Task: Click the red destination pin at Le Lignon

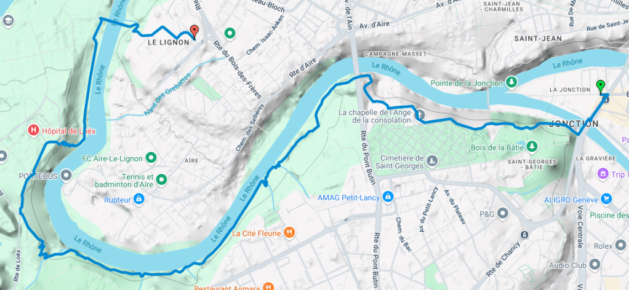Action: (x=194, y=32)
